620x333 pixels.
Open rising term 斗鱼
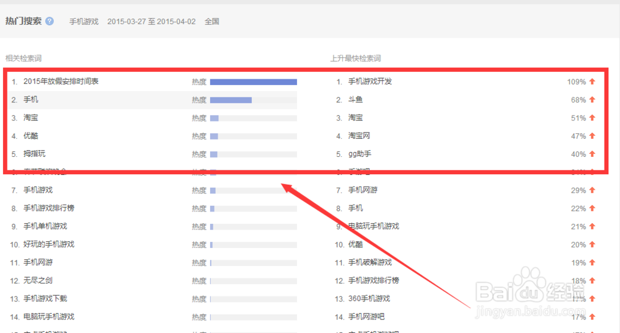point(355,100)
